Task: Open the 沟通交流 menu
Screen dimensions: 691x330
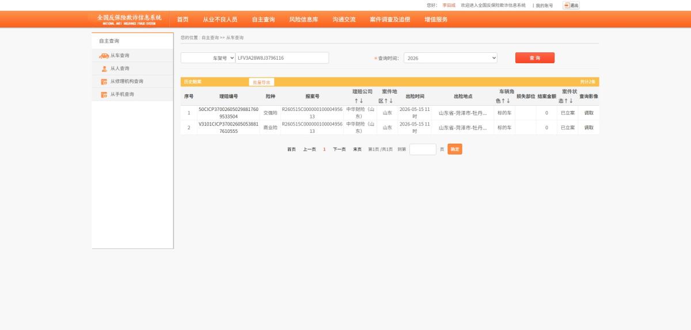Action: [x=344, y=19]
